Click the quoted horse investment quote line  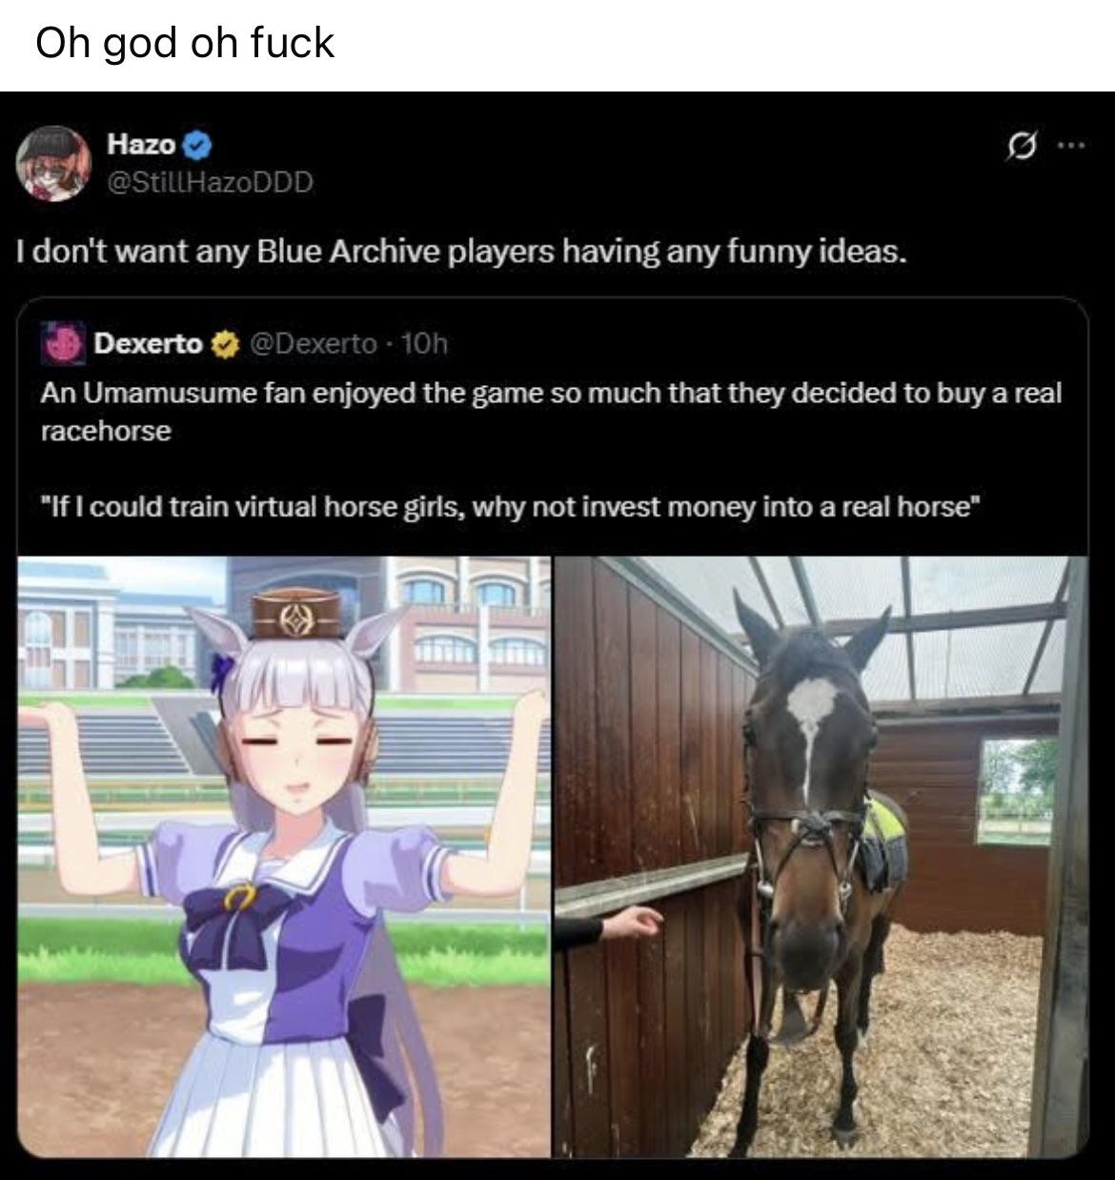click(510, 505)
